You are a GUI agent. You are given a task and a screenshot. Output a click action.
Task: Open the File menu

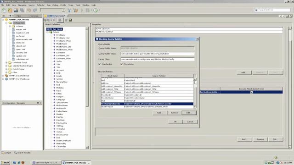[2, 5]
